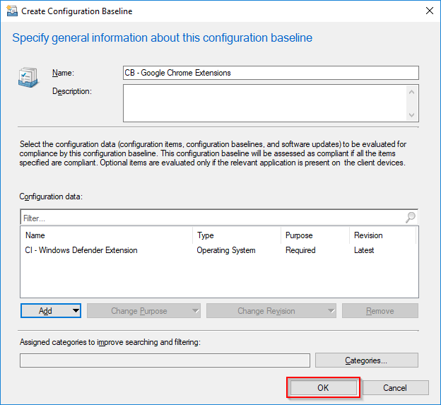The width and height of the screenshot is (441, 405).
Task: Click the Filter search box
Action: 212,218
